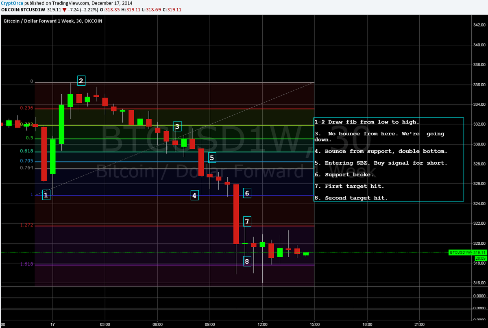Screen dimensions: 488x328
Task: Click note '8. Second target hit.'
Action: [x=351, y=198]
